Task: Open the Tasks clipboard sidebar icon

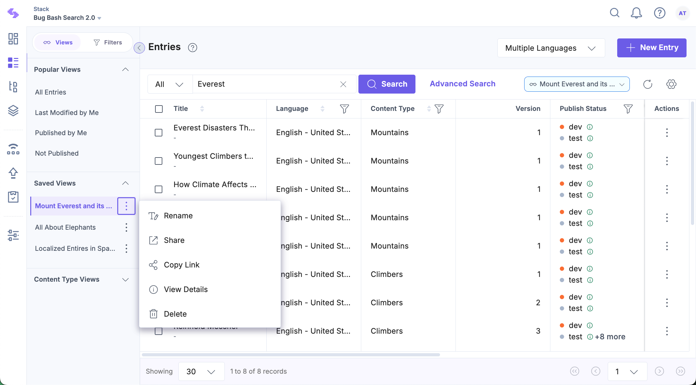Action: point(13,197)
